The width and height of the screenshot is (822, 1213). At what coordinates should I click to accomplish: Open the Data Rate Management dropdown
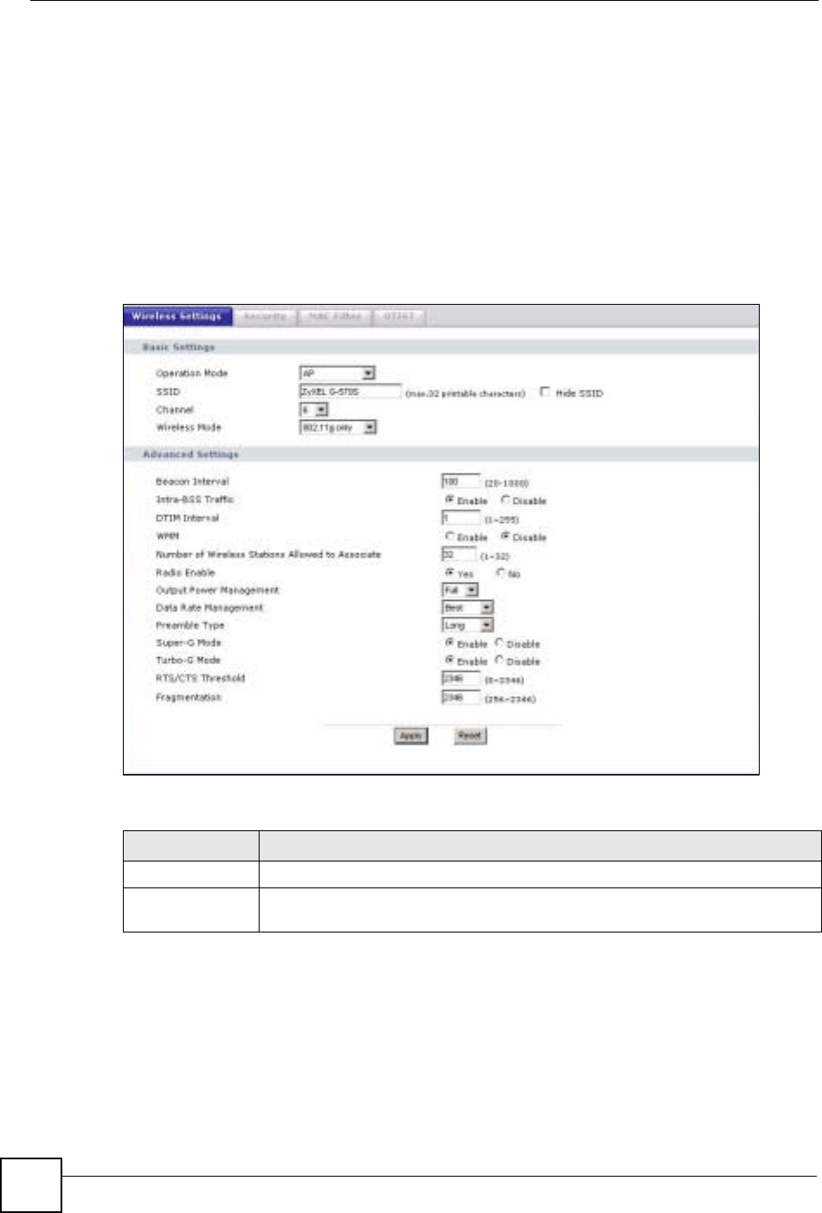(467, 608)
